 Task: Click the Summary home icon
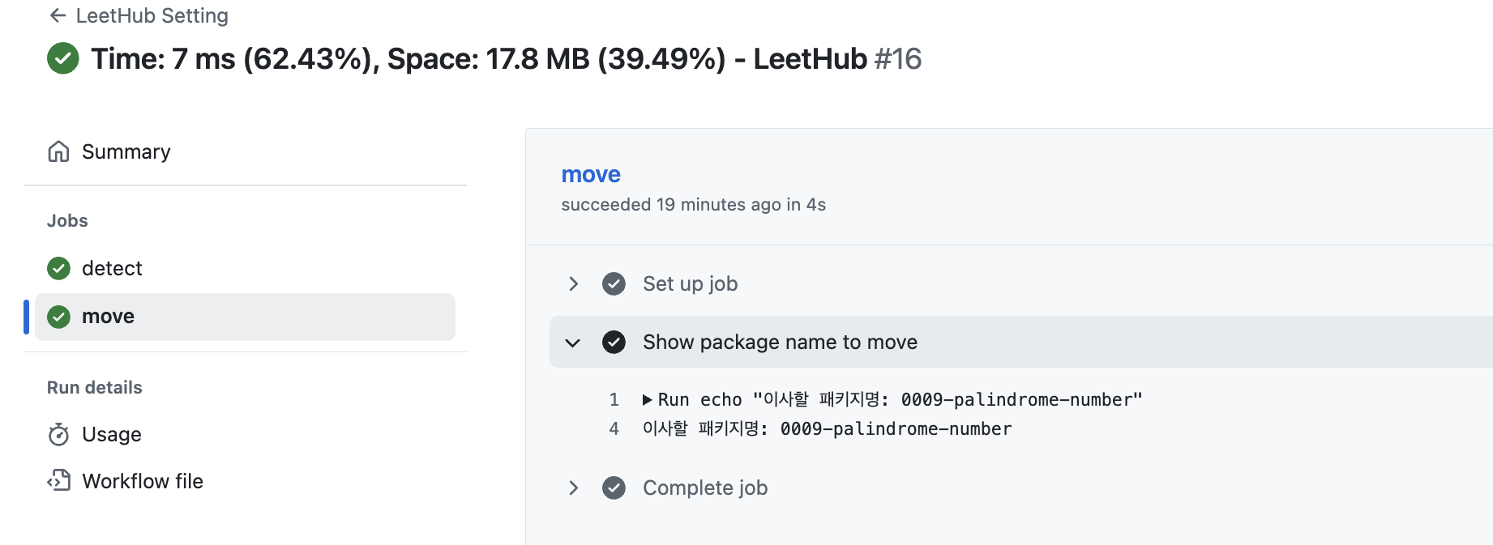pyautogui.click(x=58, y=151)
